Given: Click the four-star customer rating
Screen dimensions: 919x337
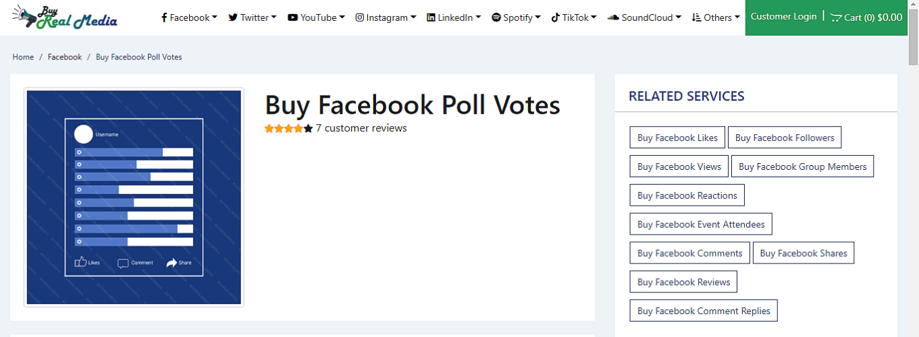Looking at the screenshot, I should point(288,129).
